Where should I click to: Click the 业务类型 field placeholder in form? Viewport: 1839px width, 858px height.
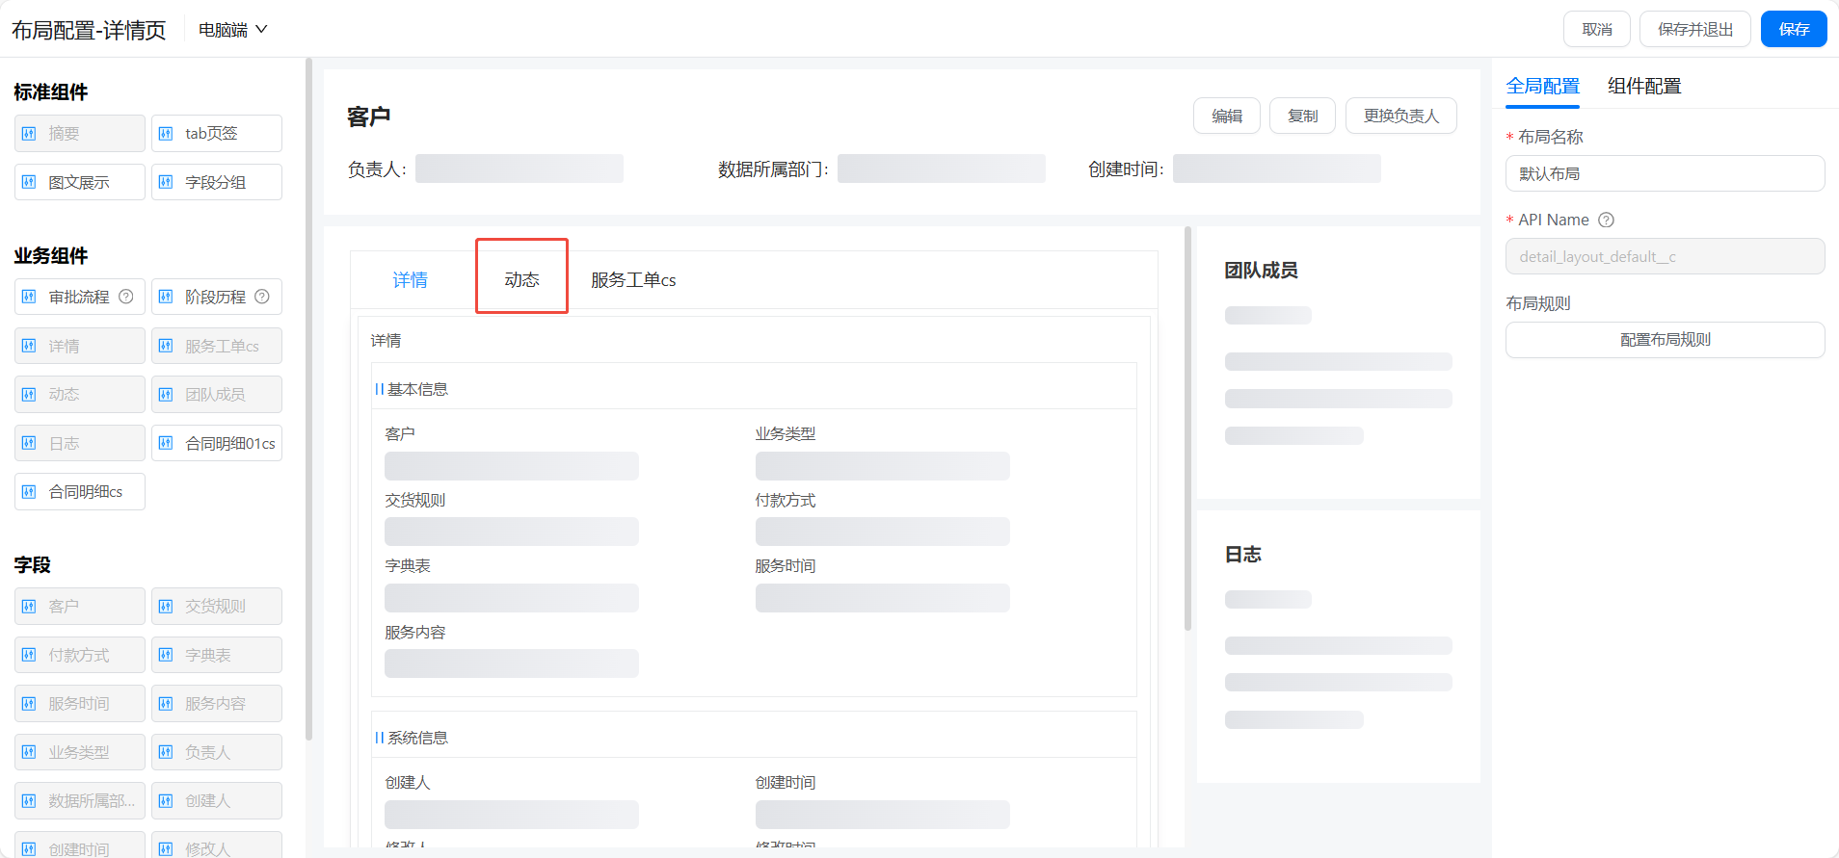pyautogui.click(x=883, y=466)
